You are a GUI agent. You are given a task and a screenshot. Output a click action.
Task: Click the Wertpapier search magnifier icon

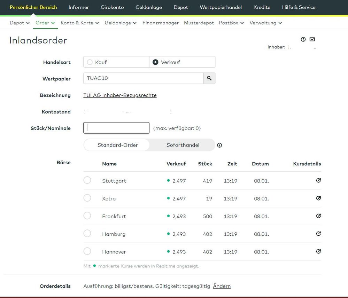[209, 78]
